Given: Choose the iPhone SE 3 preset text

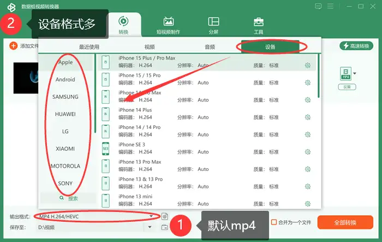Looking at the screenshot, I should 132,145.
